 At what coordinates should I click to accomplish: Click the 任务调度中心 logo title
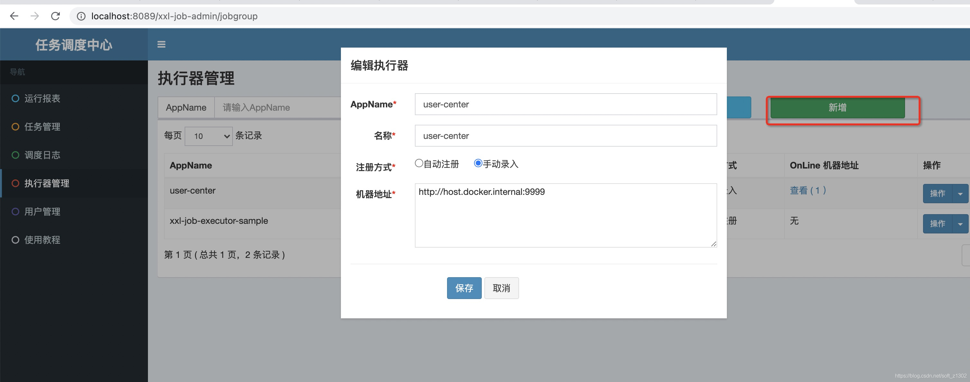74,45
